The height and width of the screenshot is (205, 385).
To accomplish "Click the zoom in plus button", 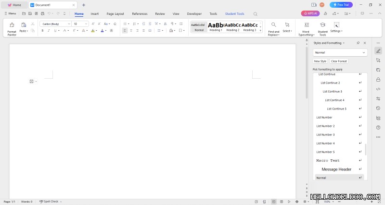I will (x=372, y=202).
